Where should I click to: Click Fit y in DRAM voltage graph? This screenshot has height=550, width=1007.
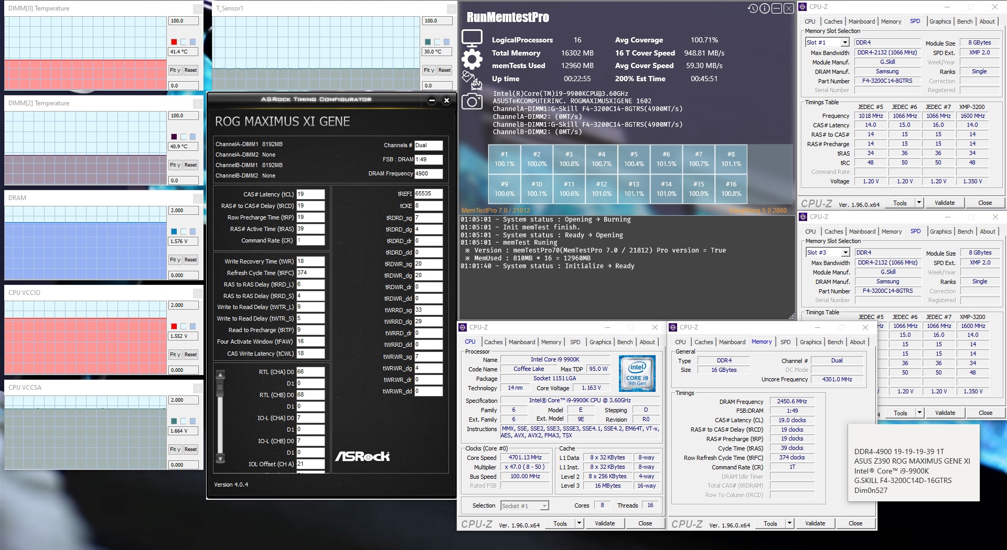point(175,260)
